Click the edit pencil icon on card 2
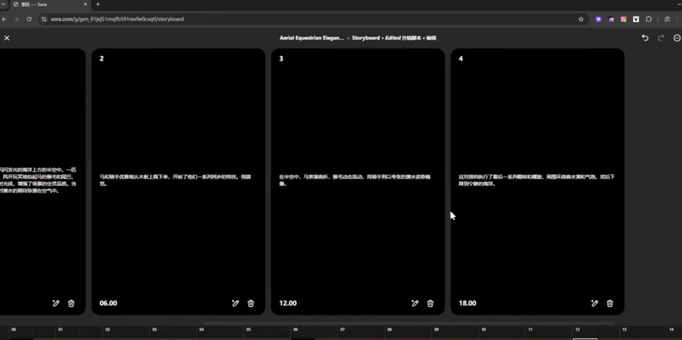Screen dimensions: 682x340 pos(235,303)
